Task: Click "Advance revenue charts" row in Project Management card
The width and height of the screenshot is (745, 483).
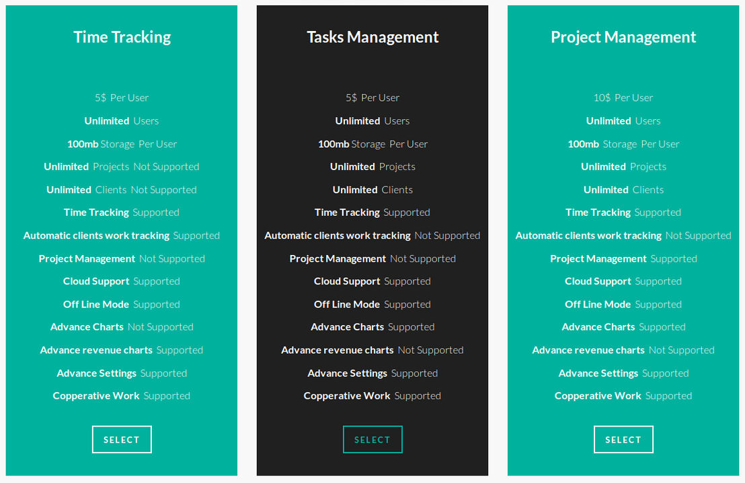Action: (x=623, y=350)
